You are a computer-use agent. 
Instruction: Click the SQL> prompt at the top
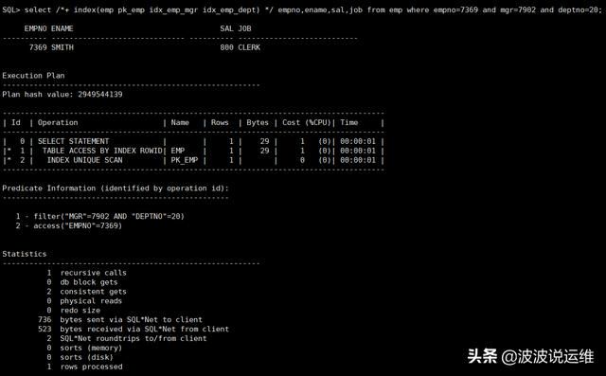pos(10,9)
